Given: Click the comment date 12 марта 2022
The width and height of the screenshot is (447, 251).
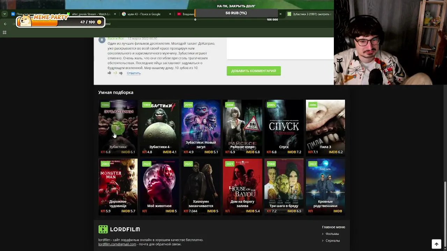Looking at the screenshot, I should (142, 38).
